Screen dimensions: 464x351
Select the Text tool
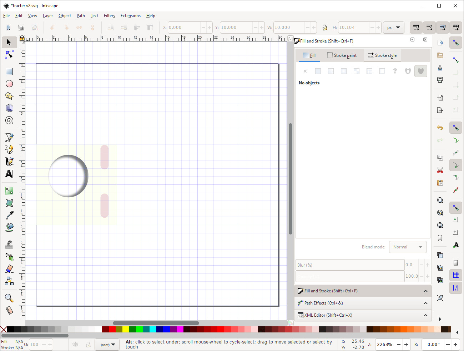pyautogui.click(x=9, y=174)
